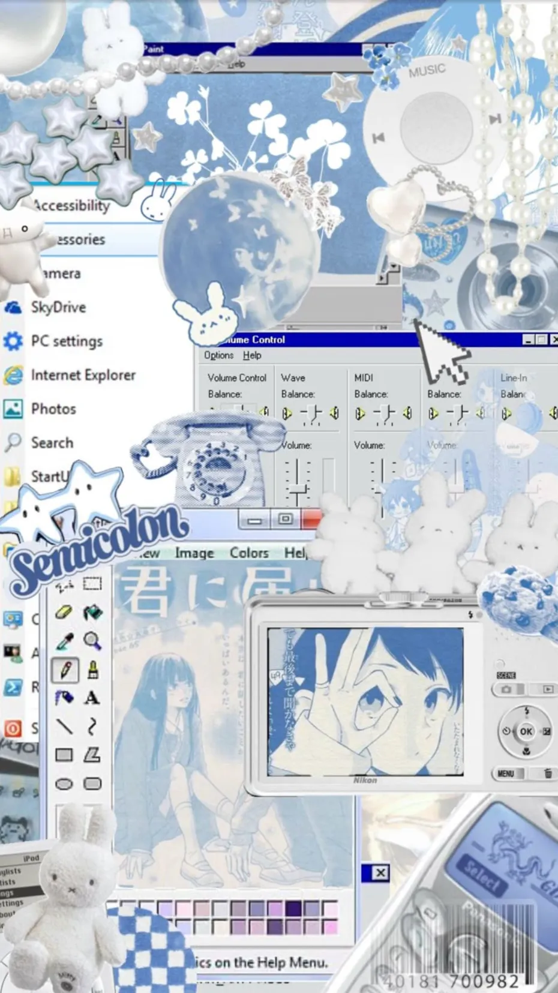Select the rectangular Select tool in Paint
Image resolution: width=558 pixels, height=993 pixels.
(x=92, y=584)
